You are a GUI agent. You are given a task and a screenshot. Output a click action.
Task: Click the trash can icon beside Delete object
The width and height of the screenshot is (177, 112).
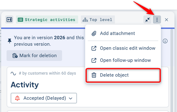(94, 75)
